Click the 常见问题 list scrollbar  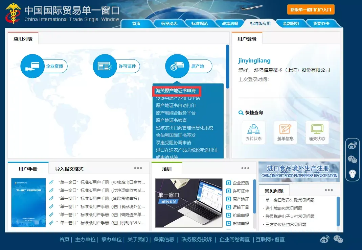coord(338,211)
